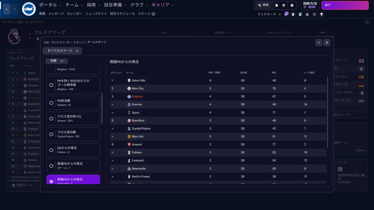Viewport: 374px width, 210px height.
Task: Open the world globe icon
Action: [284, 5]
